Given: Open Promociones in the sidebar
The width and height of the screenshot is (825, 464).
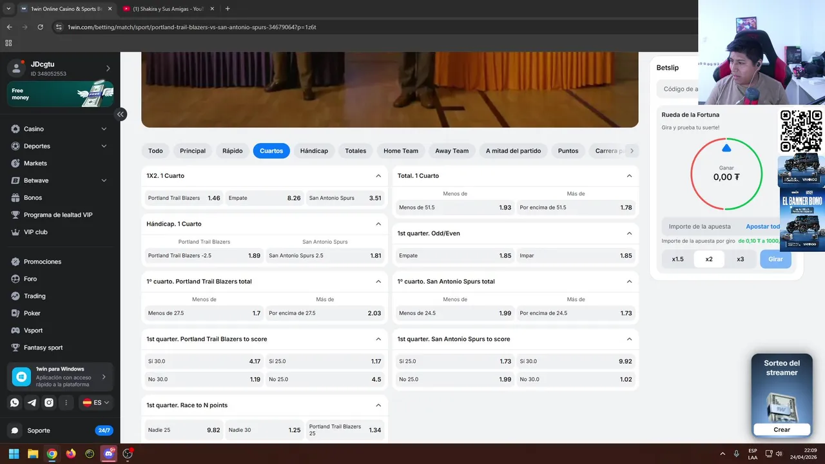Looking at the screenshot, I should [43, 262].
